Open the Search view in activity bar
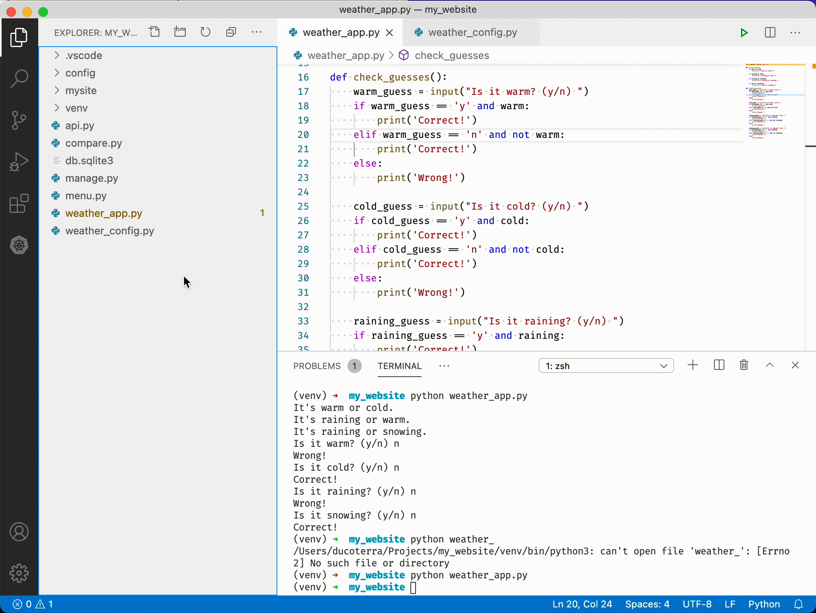816x613 pixels. [x=19, y=79]
